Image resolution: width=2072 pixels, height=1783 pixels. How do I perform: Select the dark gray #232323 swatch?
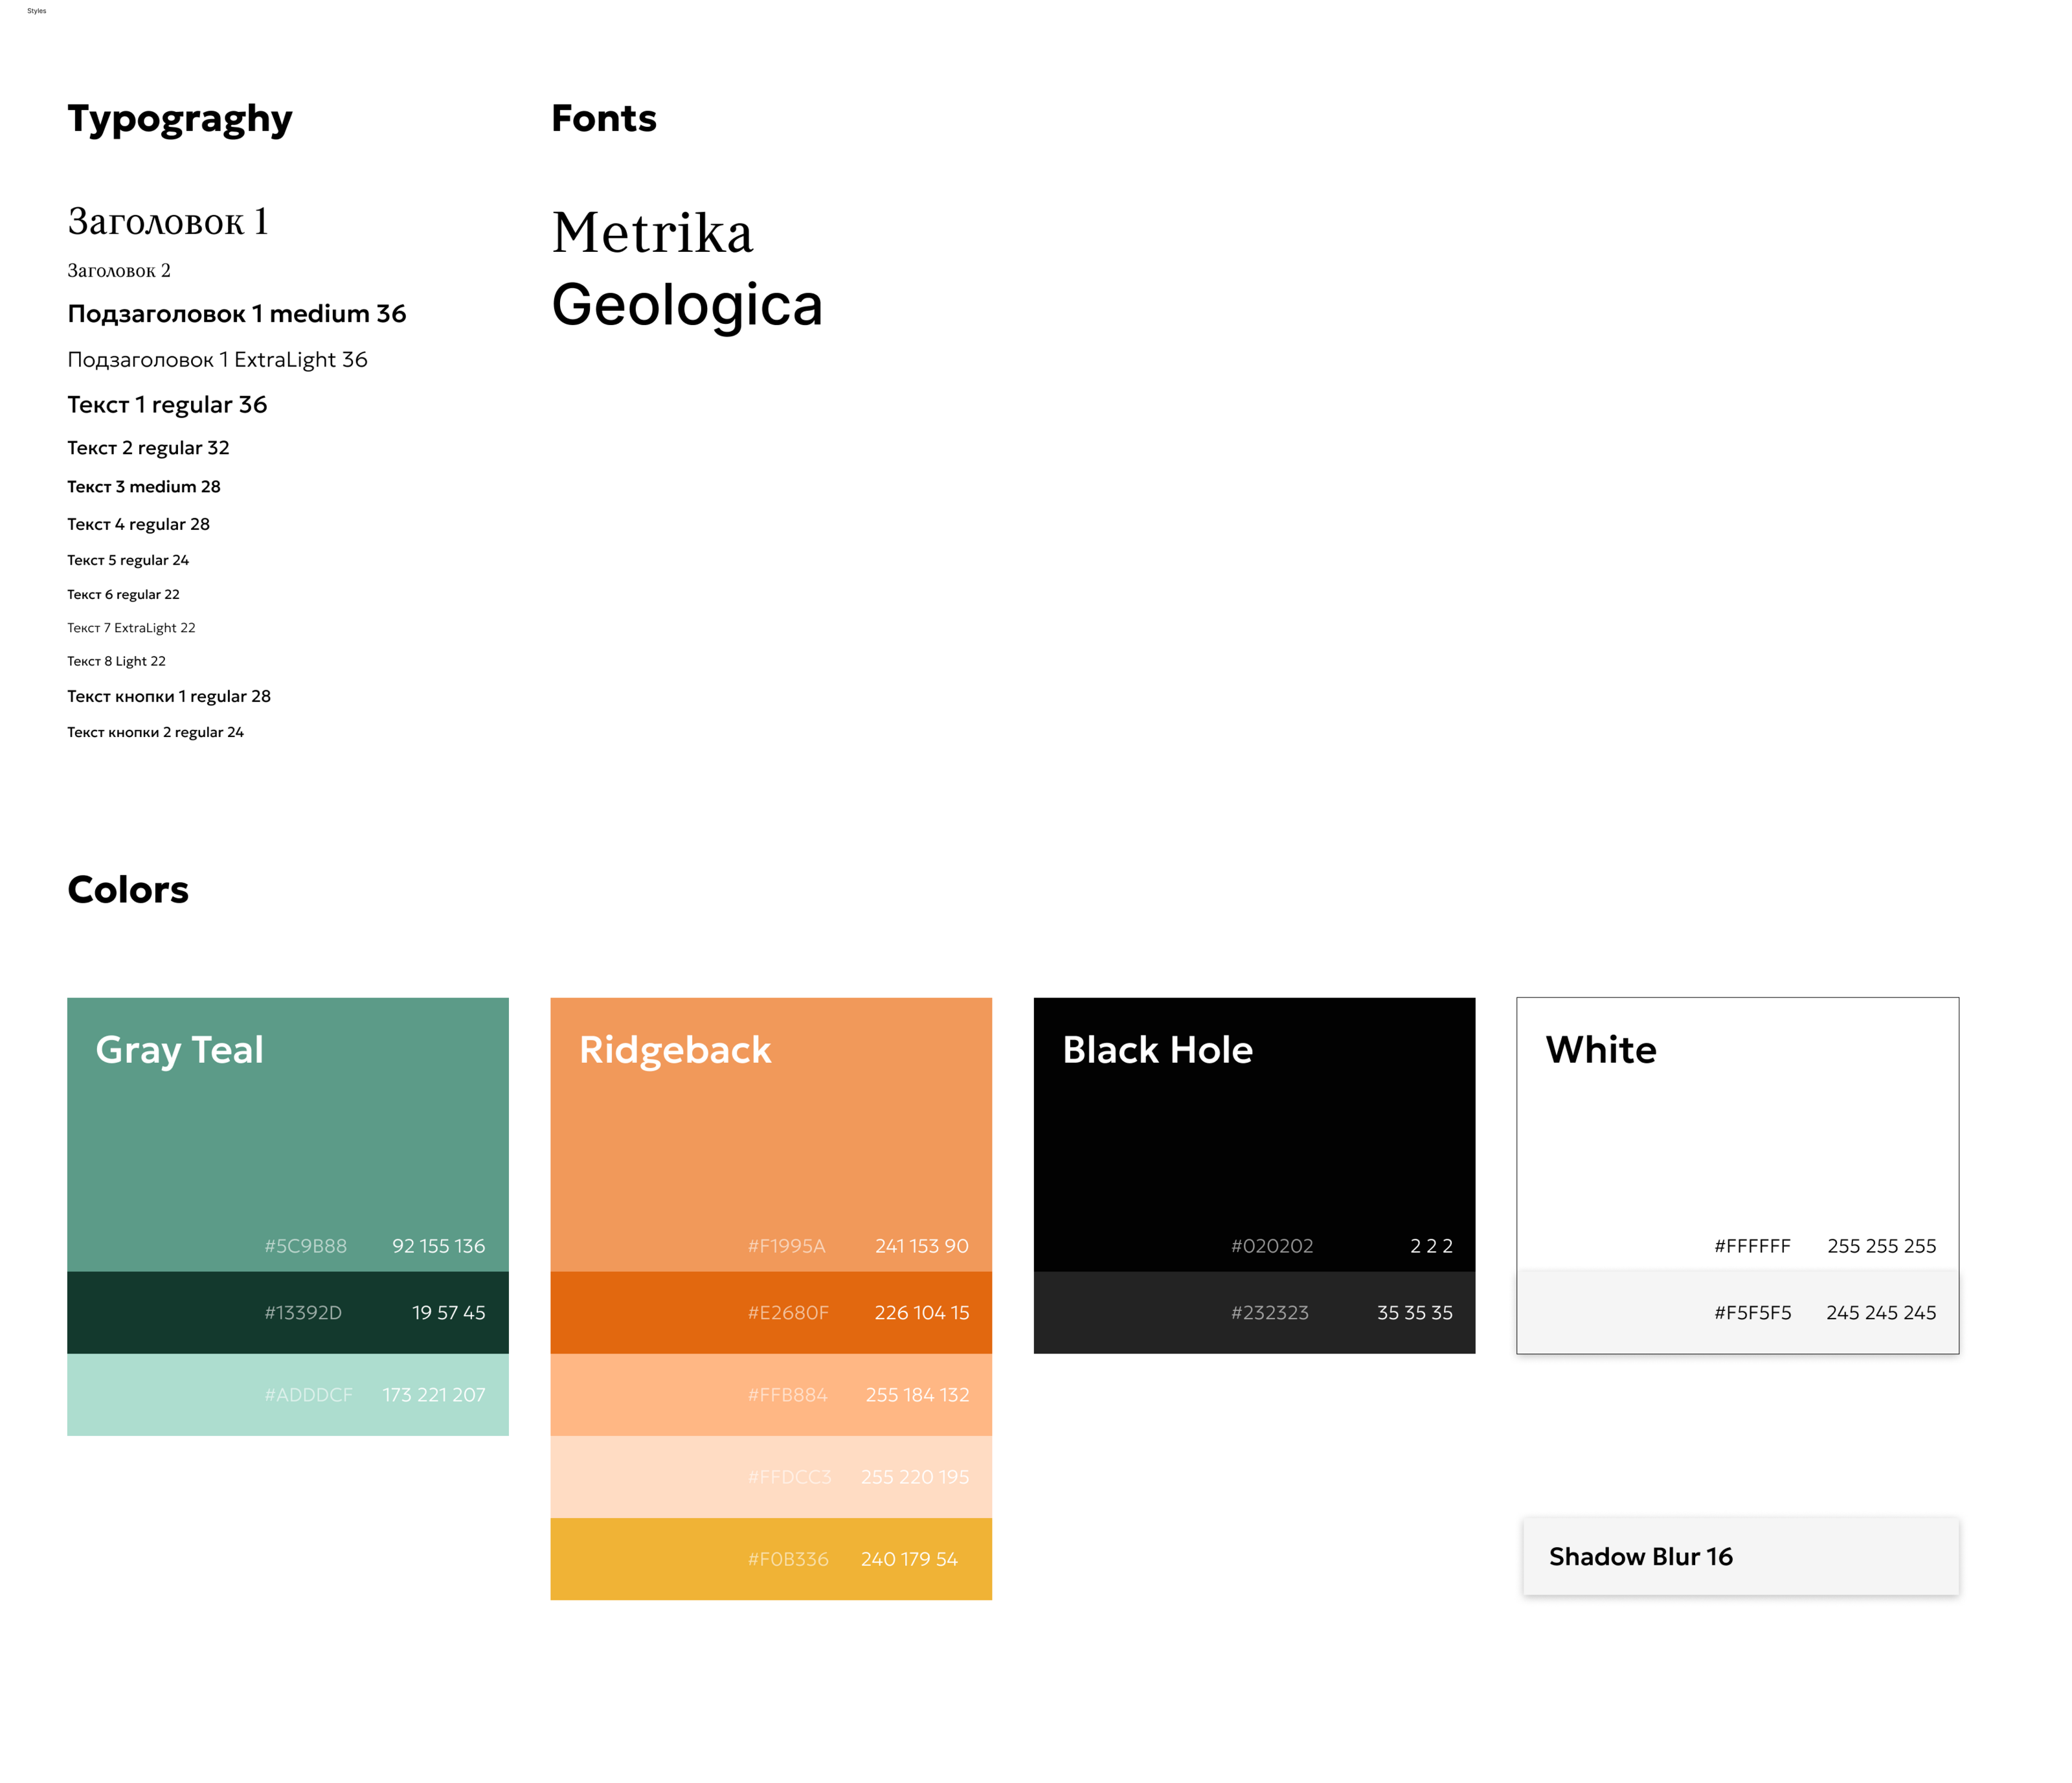[x=1253, y=1312]
